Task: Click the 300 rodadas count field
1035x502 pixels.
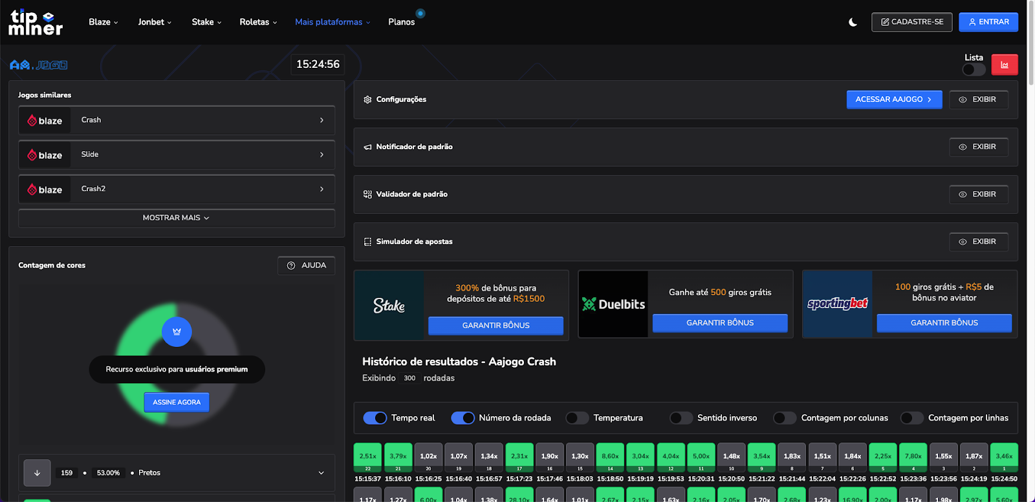Action: coord(409,379)
